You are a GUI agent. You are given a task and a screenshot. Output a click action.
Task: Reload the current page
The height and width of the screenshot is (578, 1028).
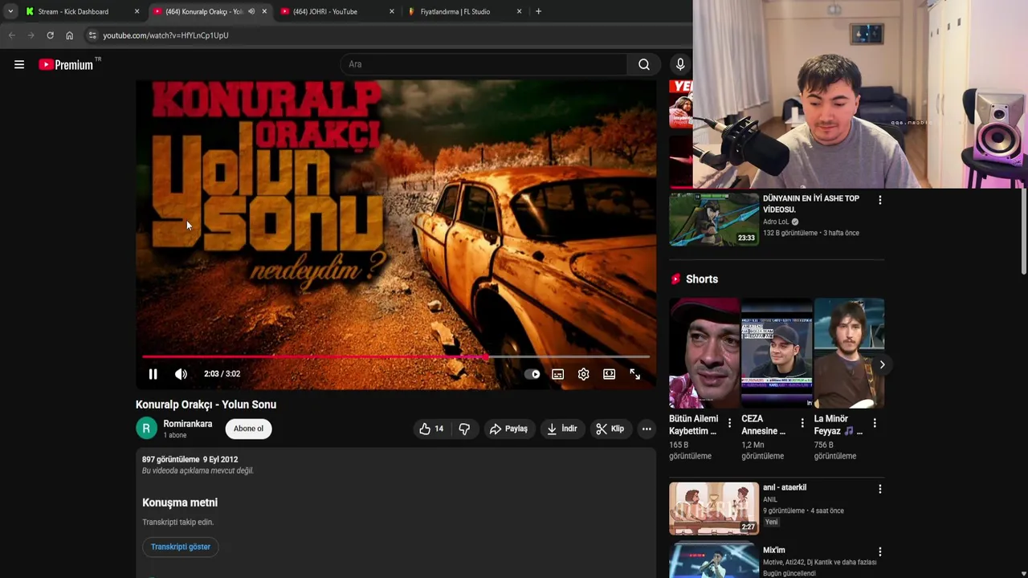coord(50,35)
